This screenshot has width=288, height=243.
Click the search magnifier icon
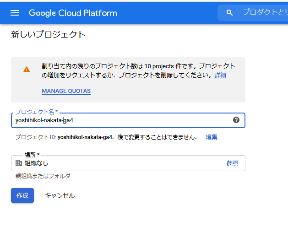click(229, 13)
